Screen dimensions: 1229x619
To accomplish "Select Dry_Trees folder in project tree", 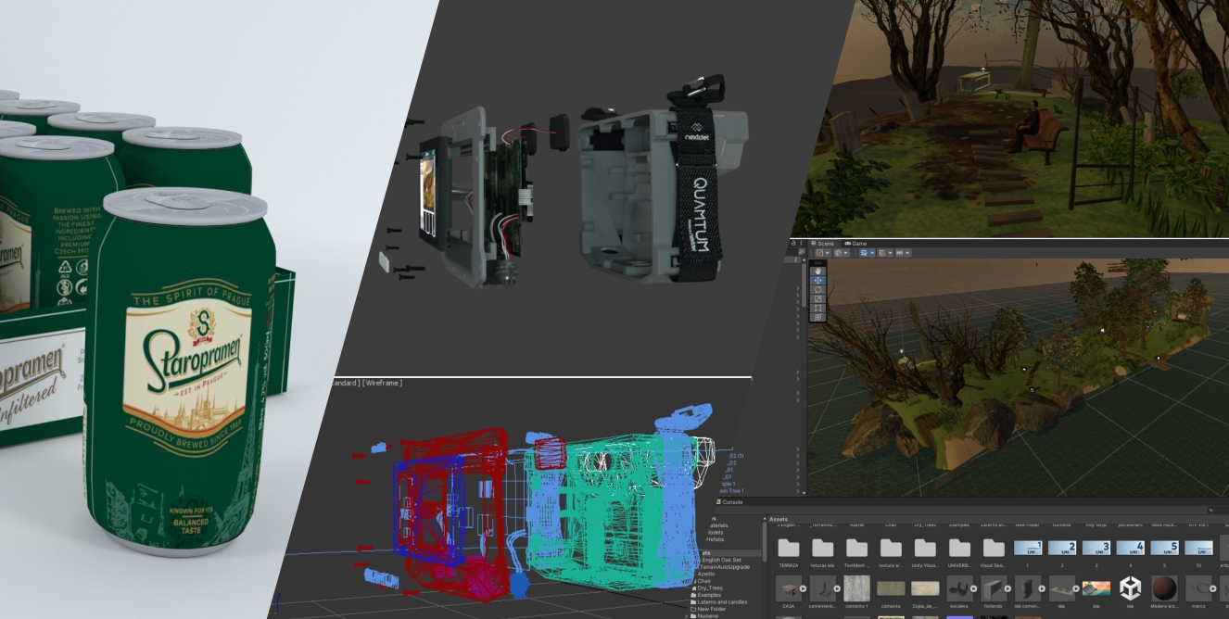I will pyautogui.click(x=710, y=588).
